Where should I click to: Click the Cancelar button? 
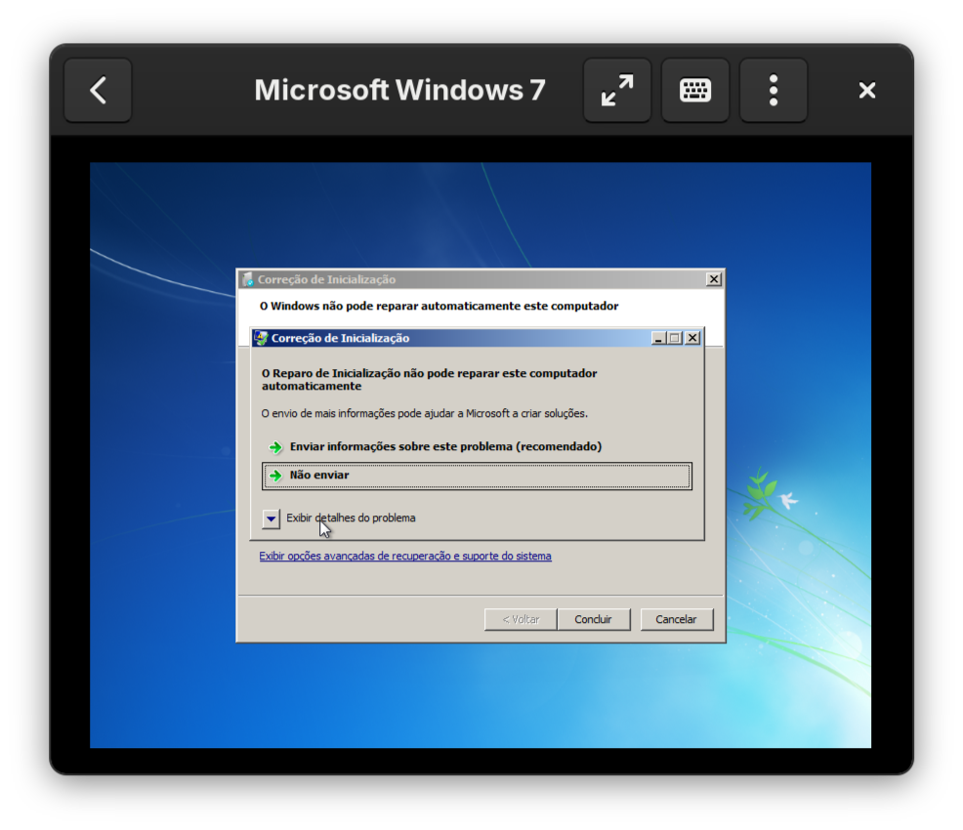click(x=676, y=619)
